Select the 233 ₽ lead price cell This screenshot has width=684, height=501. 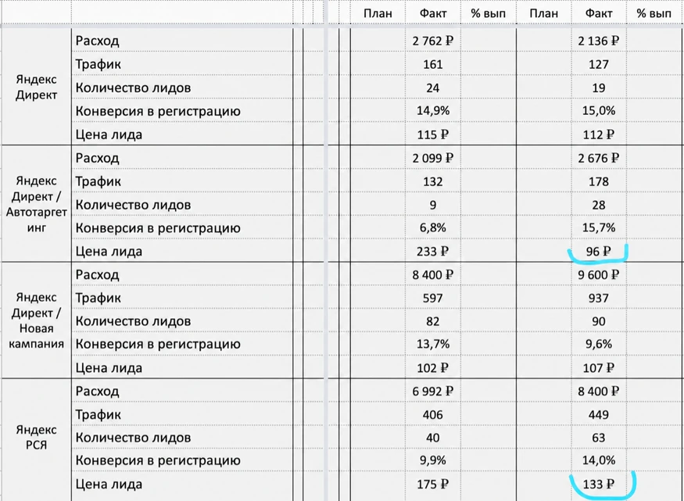tap(433, 251)
